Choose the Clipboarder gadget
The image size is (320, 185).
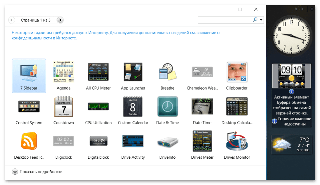pos(237,76)
